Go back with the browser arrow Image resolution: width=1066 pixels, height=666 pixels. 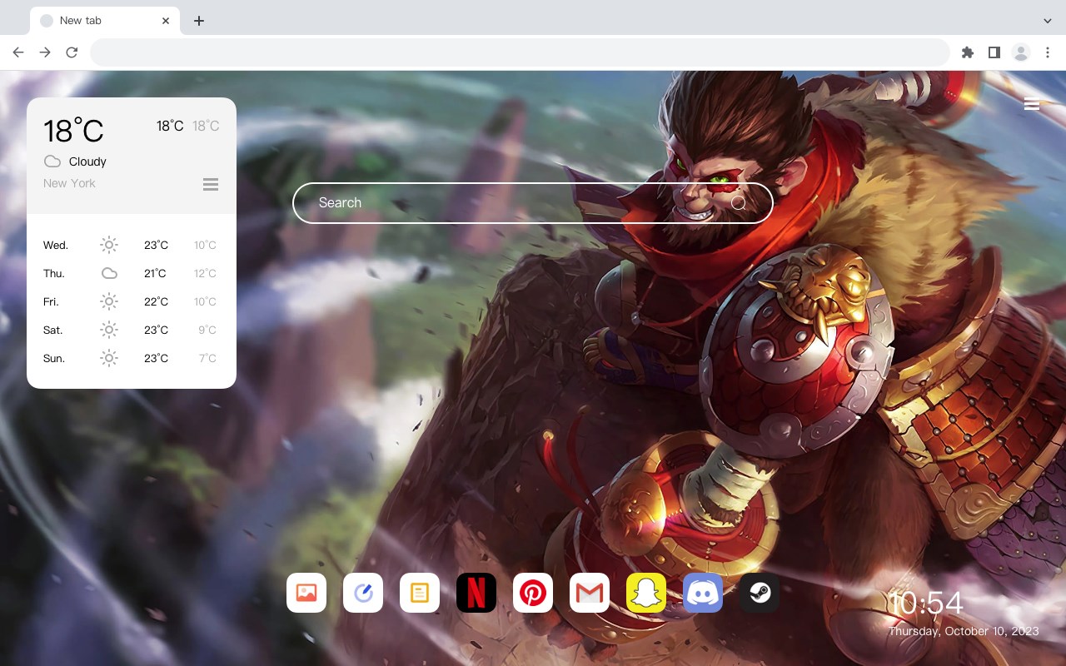(x=18, y=52)
